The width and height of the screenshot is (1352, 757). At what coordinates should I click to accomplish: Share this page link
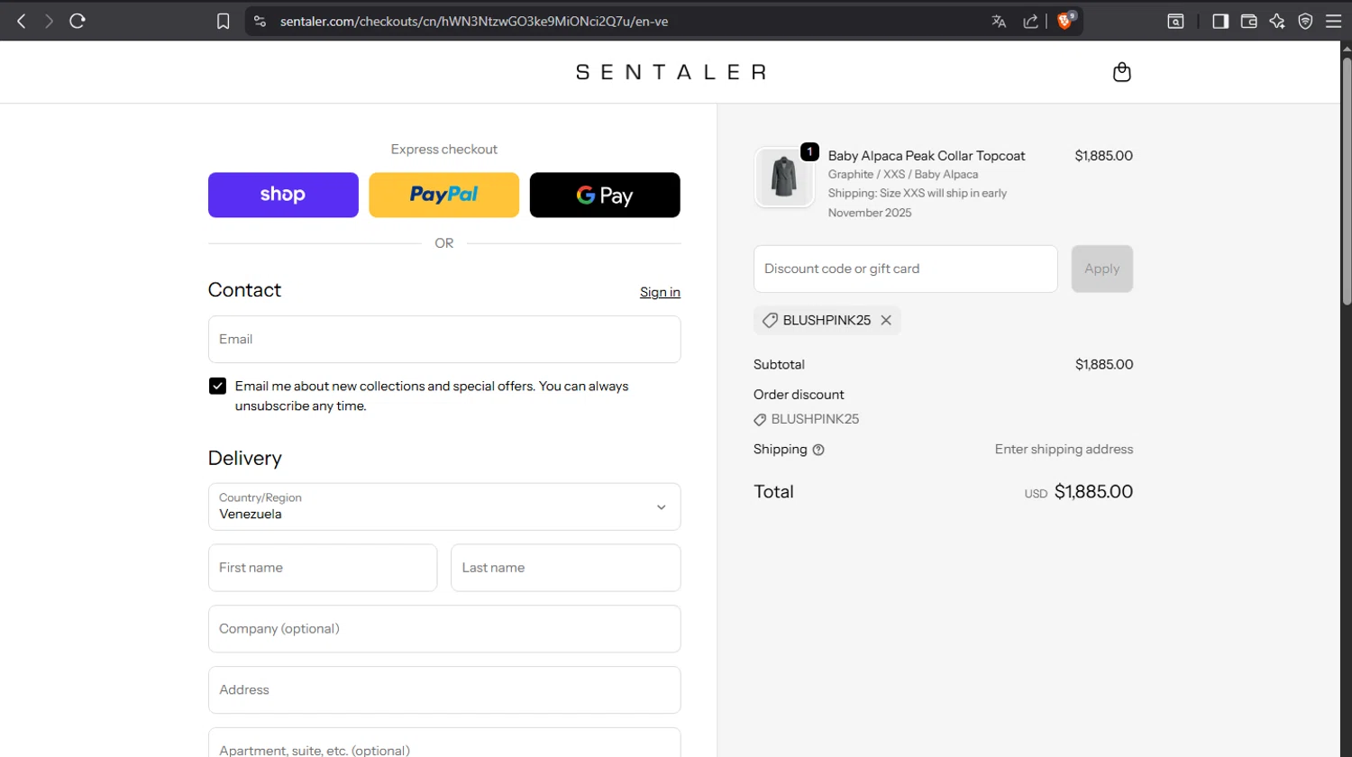pyautogui.click(x=1030, y=22)
